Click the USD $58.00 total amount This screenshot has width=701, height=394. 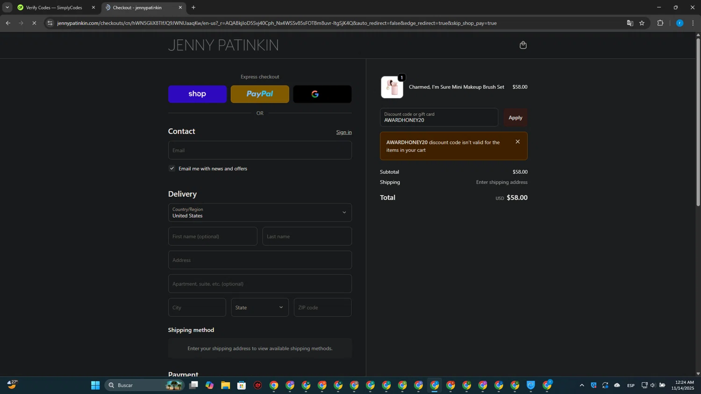click(511, 197)
